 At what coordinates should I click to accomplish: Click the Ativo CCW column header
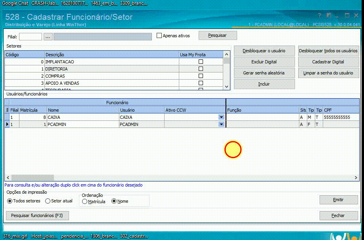pos(195,110)
